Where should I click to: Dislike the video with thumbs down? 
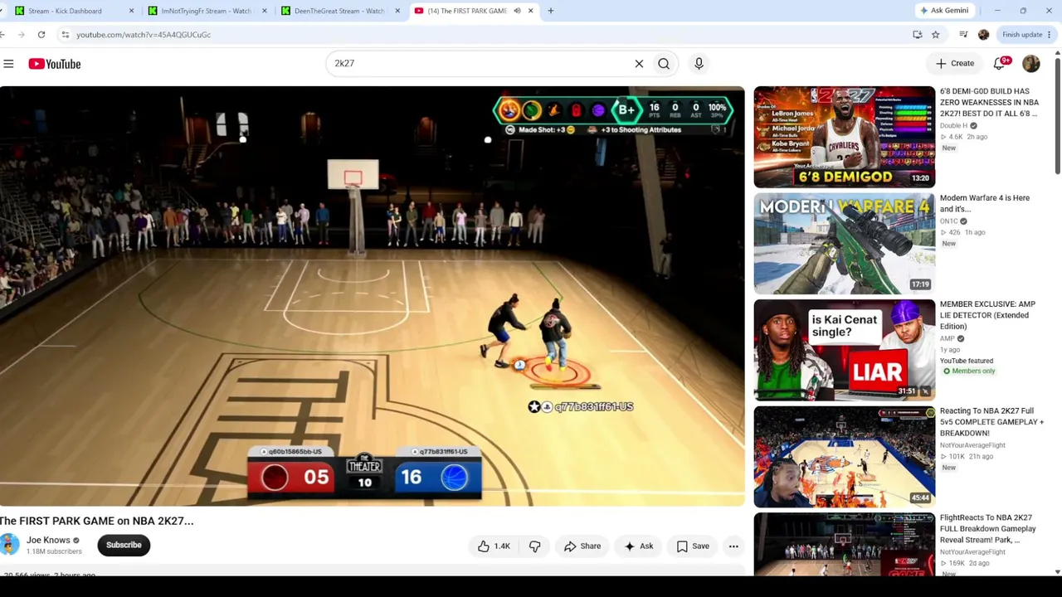click(x=534, y=546)
